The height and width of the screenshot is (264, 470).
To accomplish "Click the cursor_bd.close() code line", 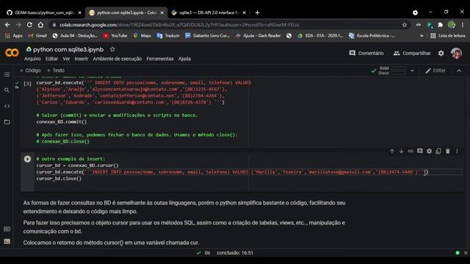I will [x=59, y=178].
